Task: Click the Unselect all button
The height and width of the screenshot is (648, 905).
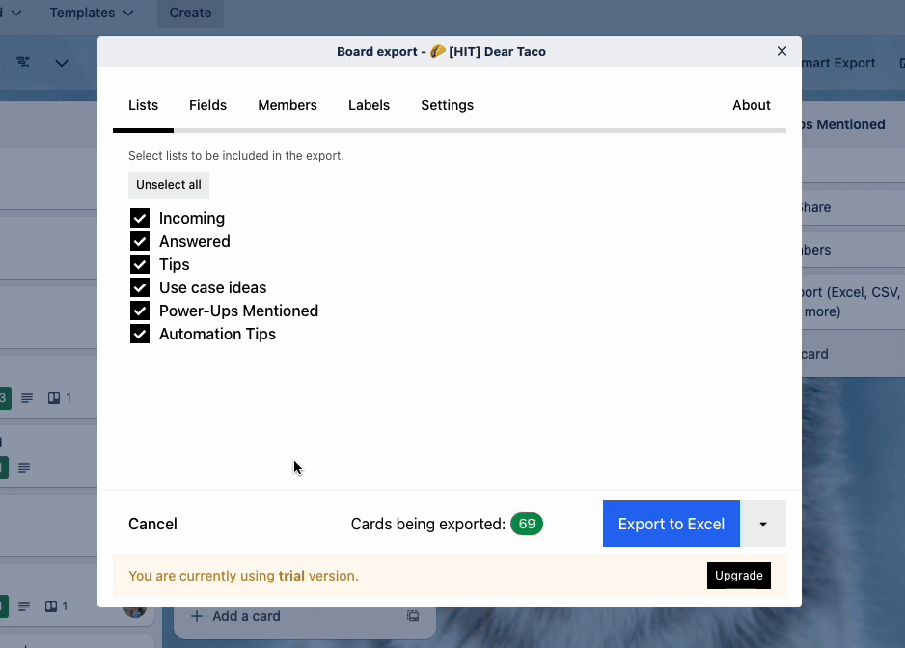Action: point(169,184)
